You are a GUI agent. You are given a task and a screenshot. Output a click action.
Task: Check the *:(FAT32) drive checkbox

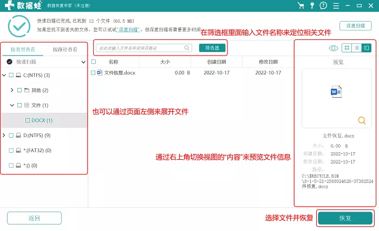point(11,150)
